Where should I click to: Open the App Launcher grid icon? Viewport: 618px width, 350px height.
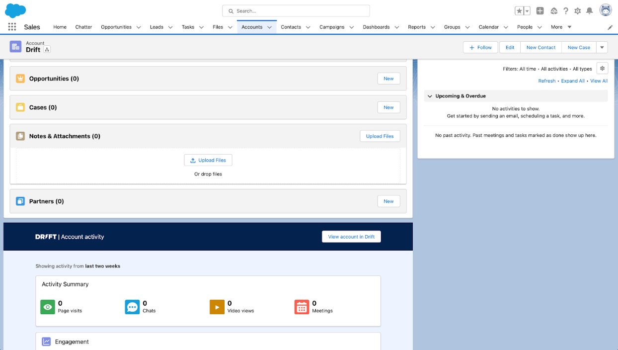point(12,27)
